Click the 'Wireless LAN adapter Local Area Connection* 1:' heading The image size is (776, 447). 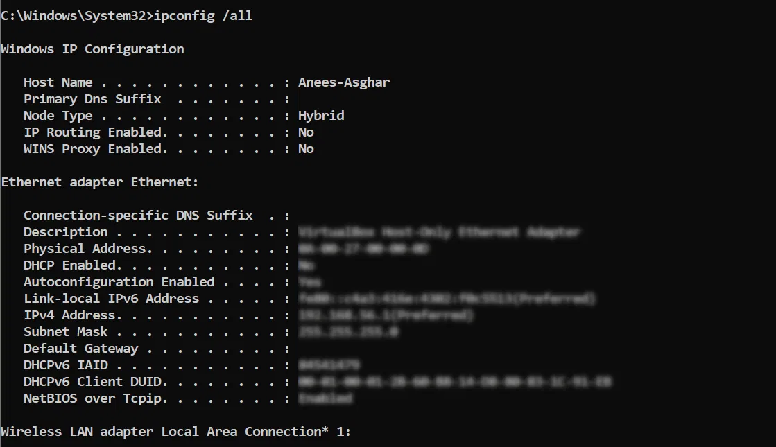(176, 432)
